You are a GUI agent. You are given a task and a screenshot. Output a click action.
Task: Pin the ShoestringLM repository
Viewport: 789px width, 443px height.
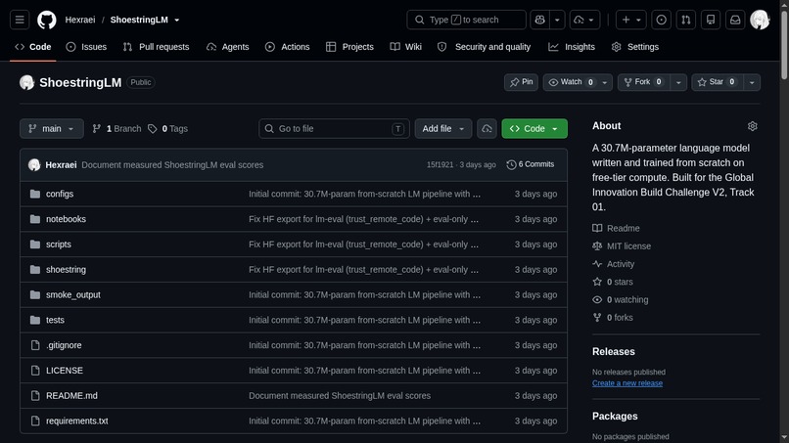[521, 82]
